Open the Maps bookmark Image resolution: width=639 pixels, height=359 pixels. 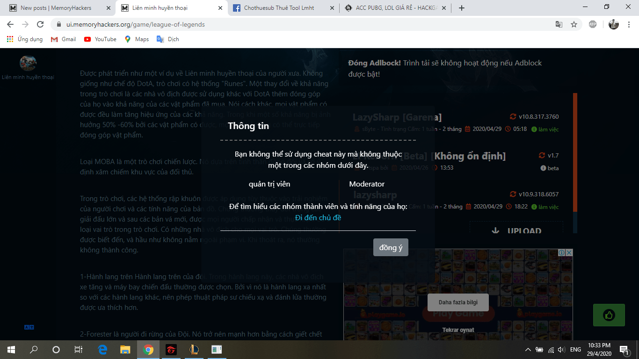pos(137,39)
